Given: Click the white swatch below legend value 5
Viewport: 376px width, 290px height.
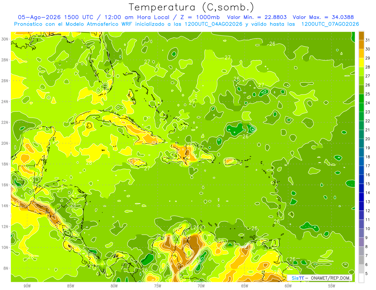Looking at the screenshot, I should point(361,278).
